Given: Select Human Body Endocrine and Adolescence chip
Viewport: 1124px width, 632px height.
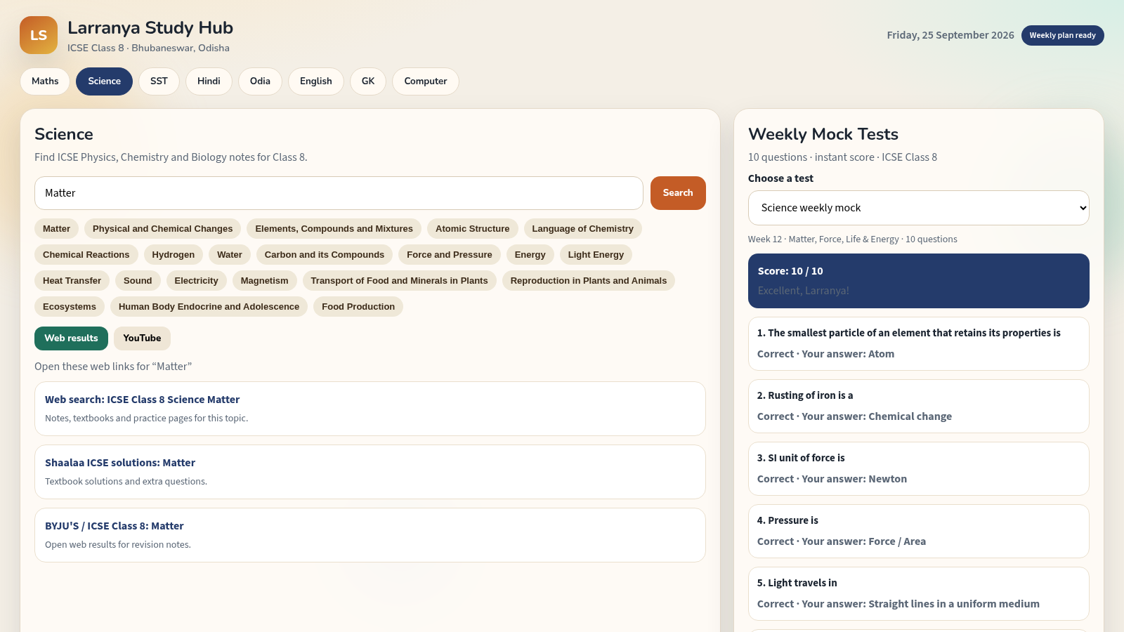Looking at the screenshot, I should (209, 307).
